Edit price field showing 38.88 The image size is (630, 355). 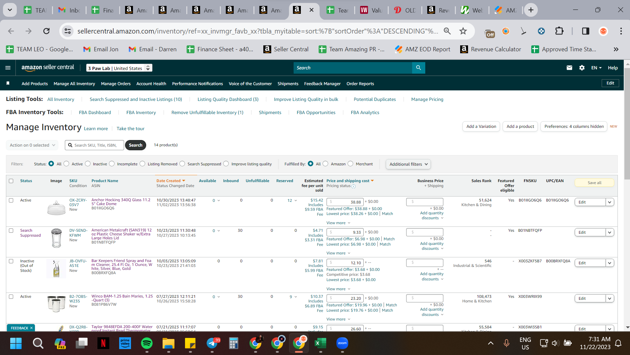point(345,202)
